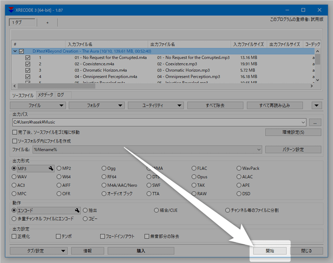
Task: Uncheck track 1 No Request for the Corrupted
Action: (x=28, y=58)
